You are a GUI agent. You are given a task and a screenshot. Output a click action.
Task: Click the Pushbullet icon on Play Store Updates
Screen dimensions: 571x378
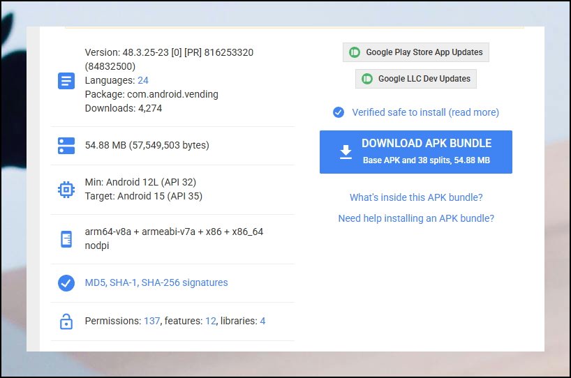(x=355, y=52)
